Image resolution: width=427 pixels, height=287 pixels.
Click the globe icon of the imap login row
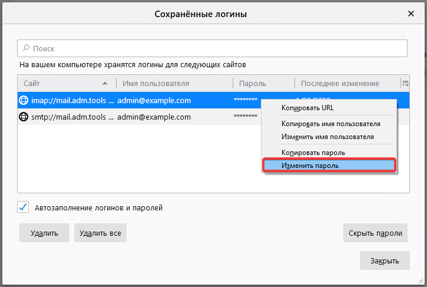click(24, 100)
